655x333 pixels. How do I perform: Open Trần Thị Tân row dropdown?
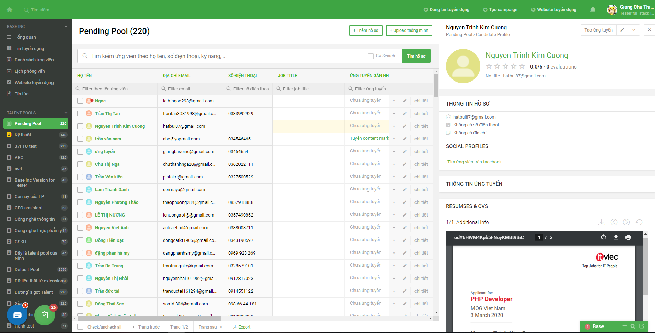click(x=394, y=113)
